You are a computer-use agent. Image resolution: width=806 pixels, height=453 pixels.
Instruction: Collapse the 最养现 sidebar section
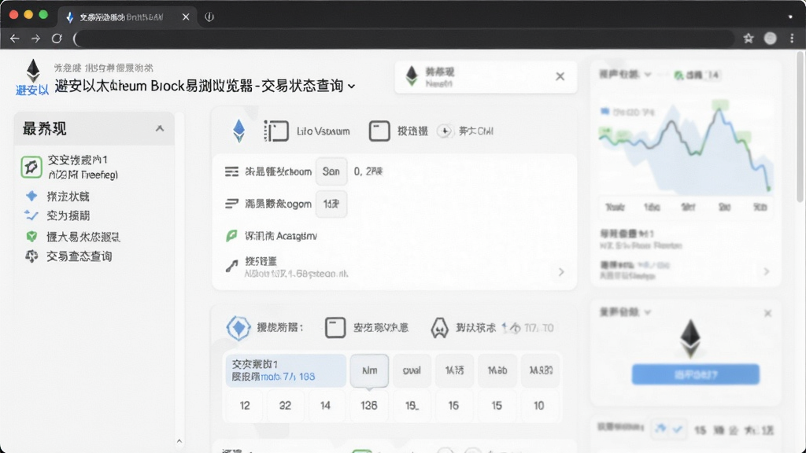tap(160, 128)
